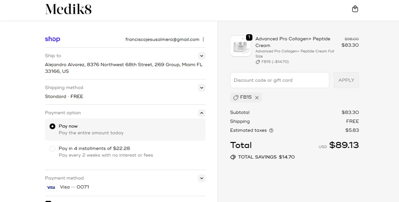Click the $5.83 estimated taxes value
This screenshot has width=399, height=202.
352,130
